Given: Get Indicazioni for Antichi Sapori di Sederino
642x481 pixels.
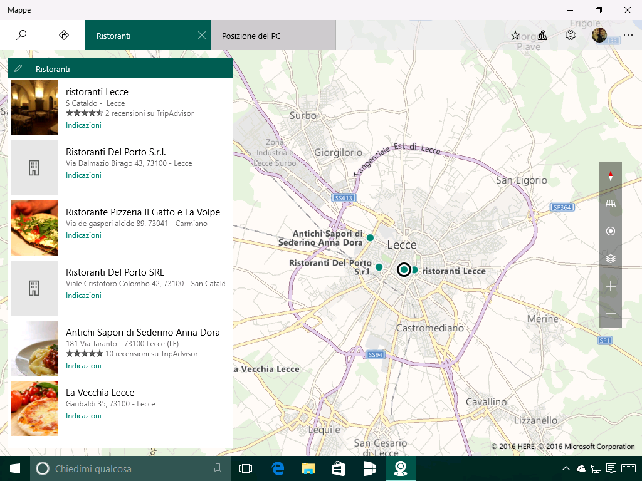Looking at the screenshot, I should point(83,366).
